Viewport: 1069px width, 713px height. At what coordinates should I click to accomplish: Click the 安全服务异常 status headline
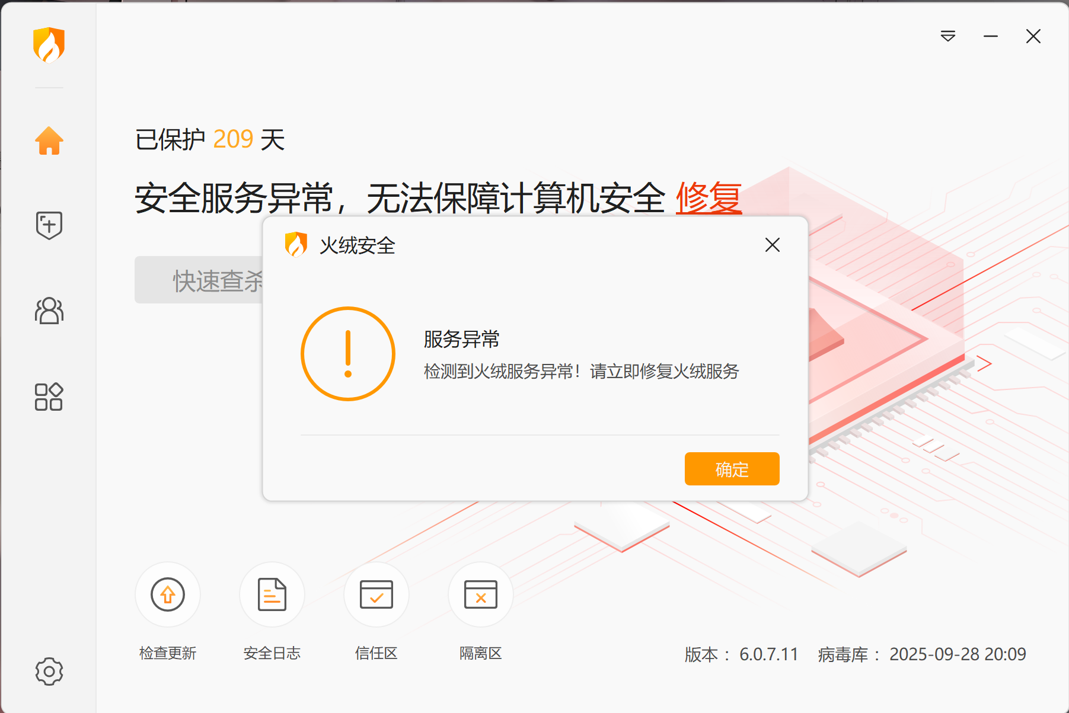click(400, 197)
